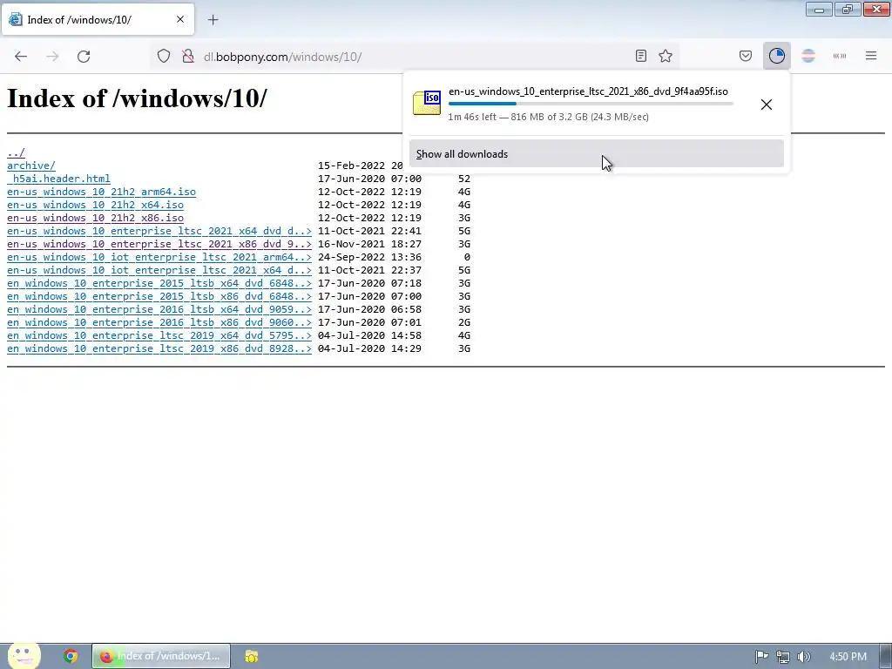Click the taskbar clock showing 4:50 PM

[848, 657]
